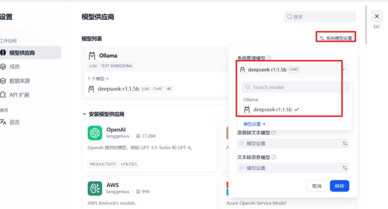Open the 语音转文本模型 模型设置 dropdown
This screenshot has height=209, width=388.
click(293, 144)
